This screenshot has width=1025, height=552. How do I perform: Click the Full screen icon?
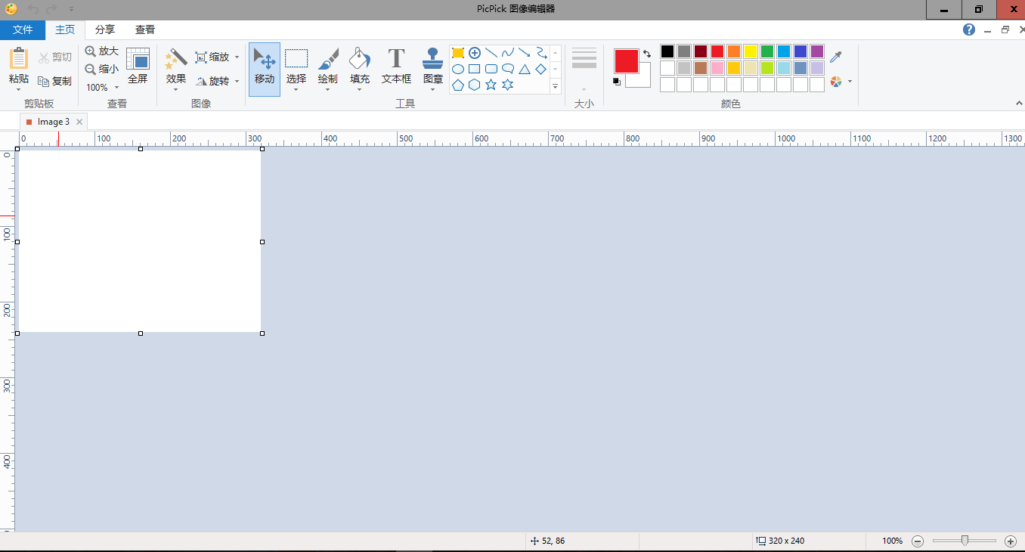tap(138, 66)
